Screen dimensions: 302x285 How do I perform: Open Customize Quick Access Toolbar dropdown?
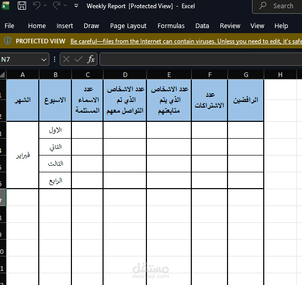(x=77, y=6)
